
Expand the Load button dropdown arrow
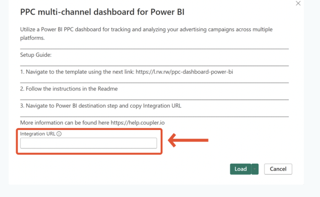(255, 169)
